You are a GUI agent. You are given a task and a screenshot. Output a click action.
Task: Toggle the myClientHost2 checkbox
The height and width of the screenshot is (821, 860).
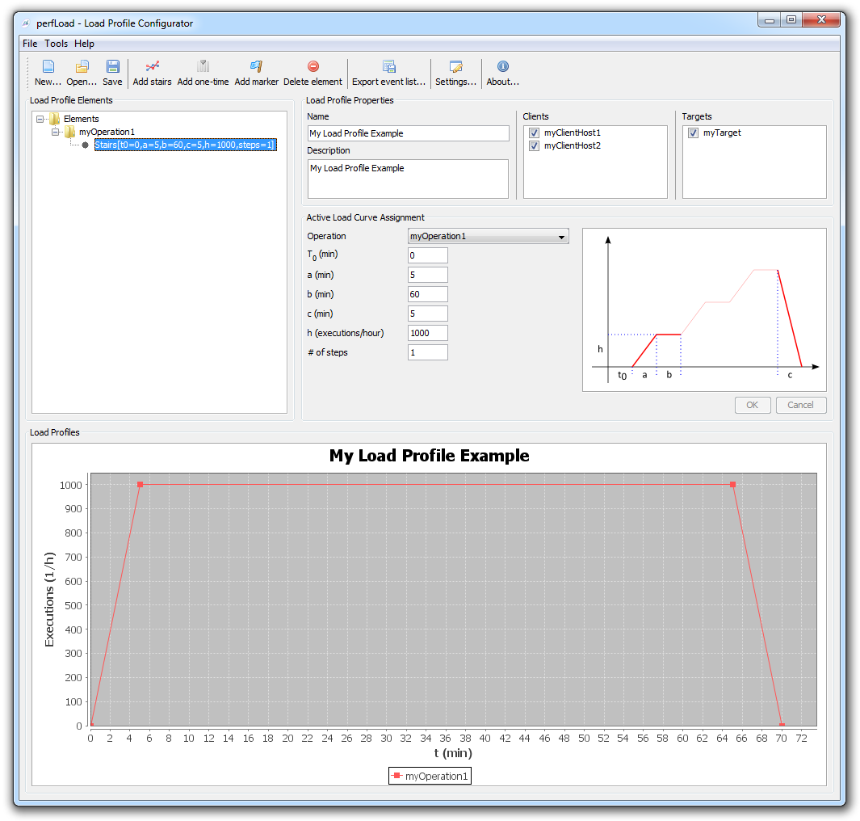(x=534, y=145)
